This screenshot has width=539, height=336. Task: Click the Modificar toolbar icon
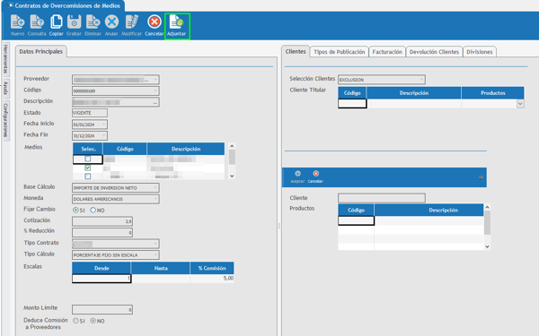tap(132, 25)
